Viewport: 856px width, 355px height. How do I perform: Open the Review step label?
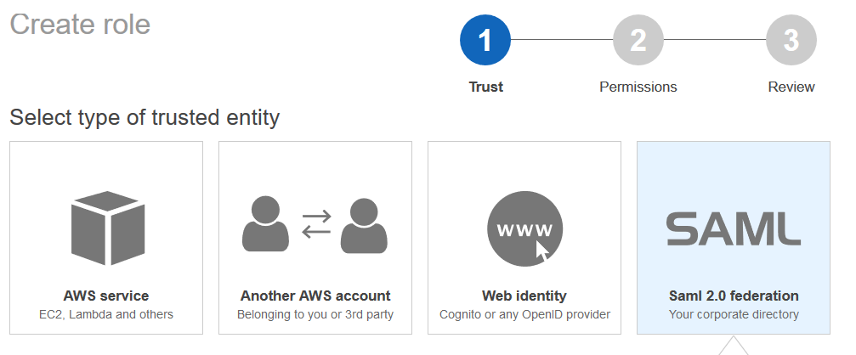coord(791,87)
